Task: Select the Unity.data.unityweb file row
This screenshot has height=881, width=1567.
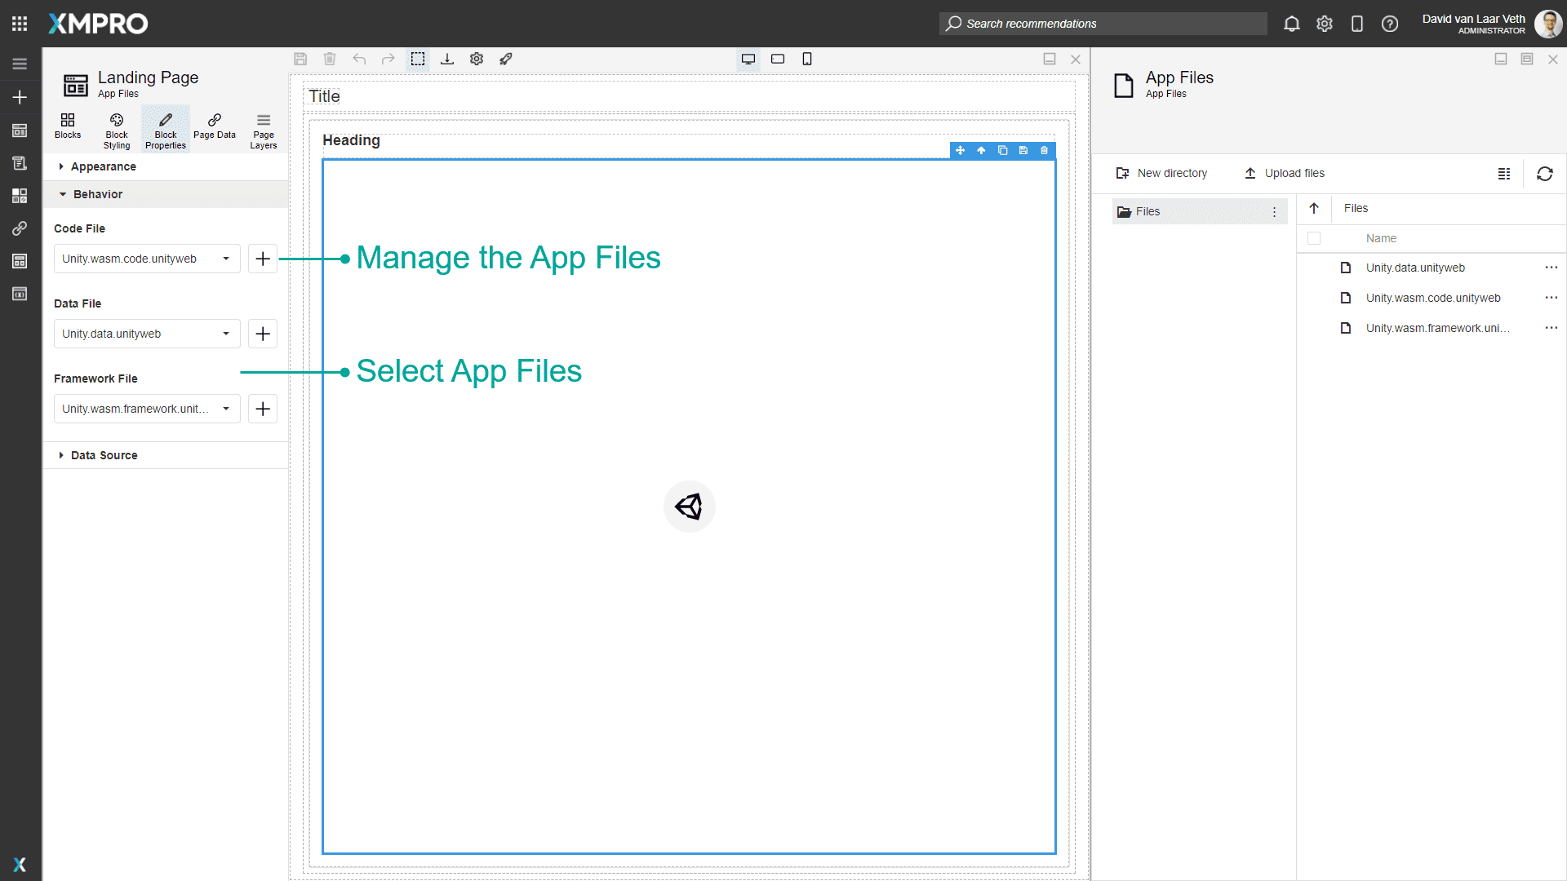Action: pyautogui.click(x=1415, y=268)
